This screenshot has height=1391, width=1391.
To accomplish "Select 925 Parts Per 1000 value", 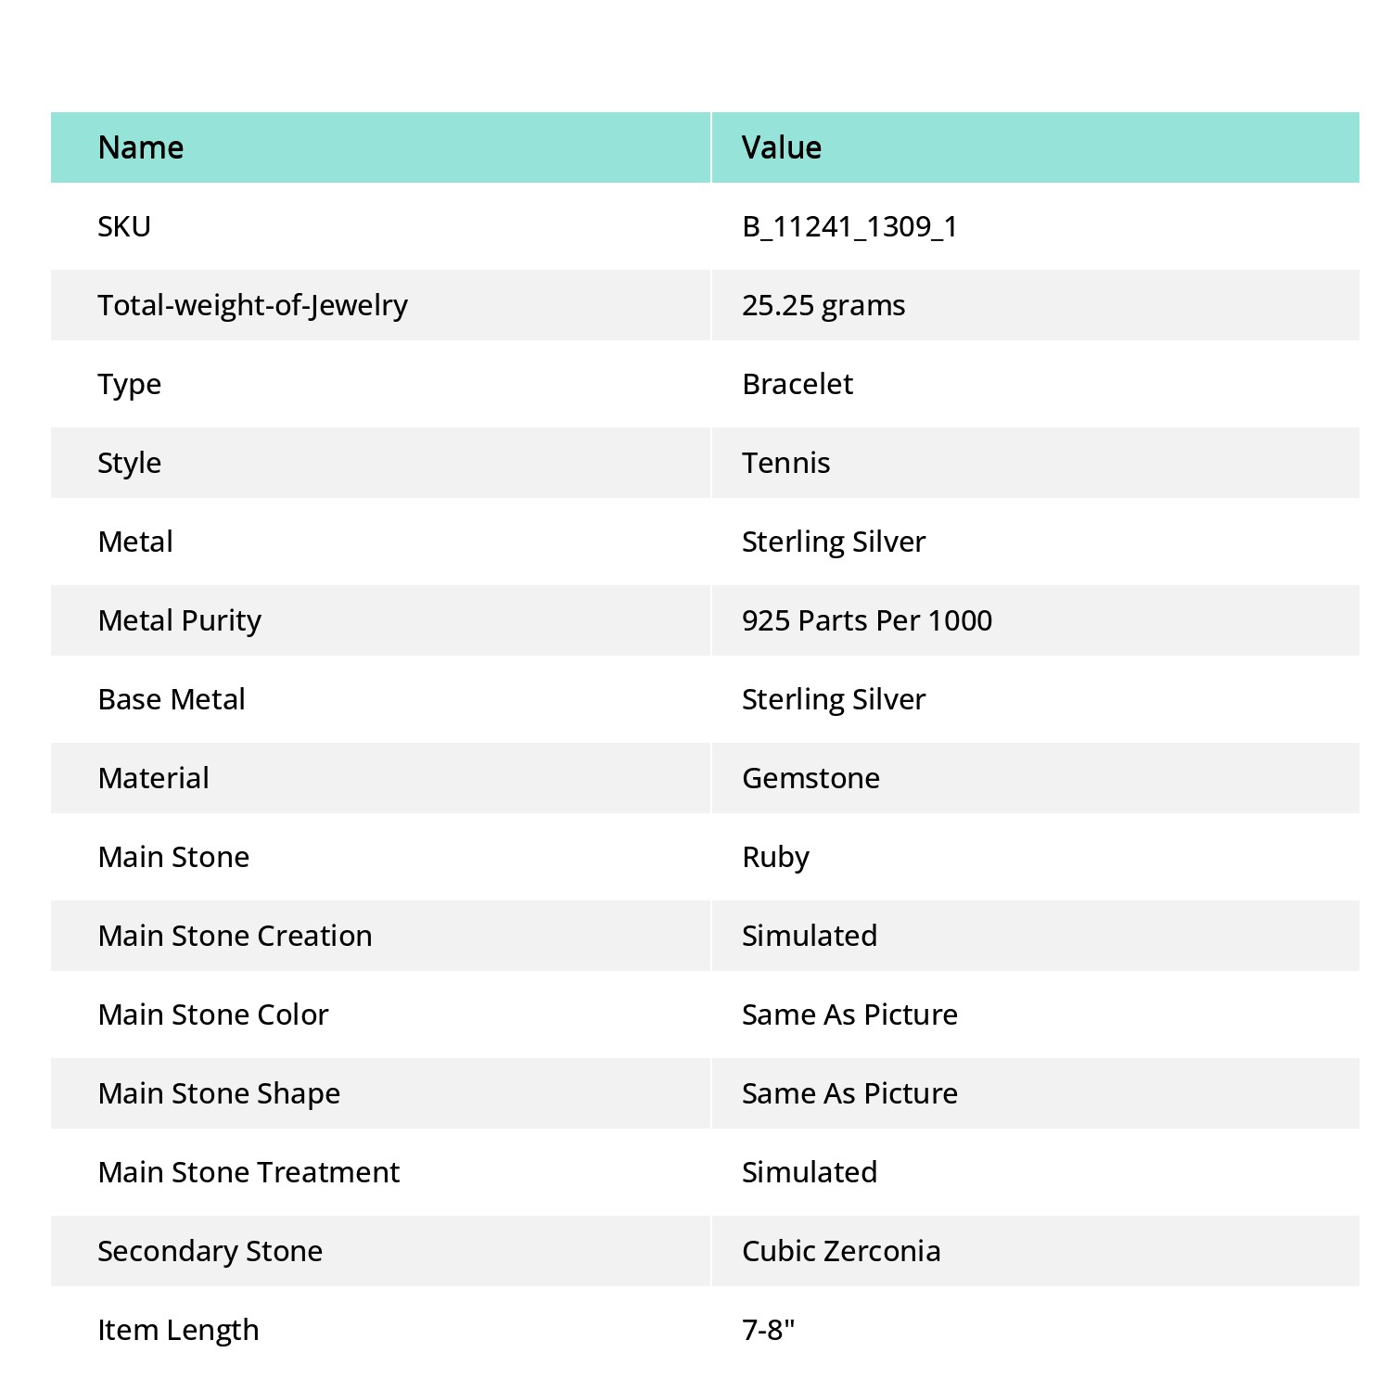I will tap(867, 620).
